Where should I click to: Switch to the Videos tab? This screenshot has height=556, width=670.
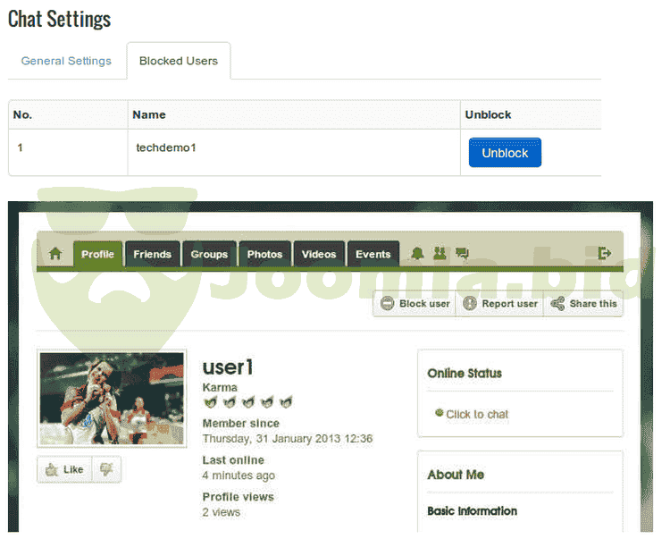[319, 254]
